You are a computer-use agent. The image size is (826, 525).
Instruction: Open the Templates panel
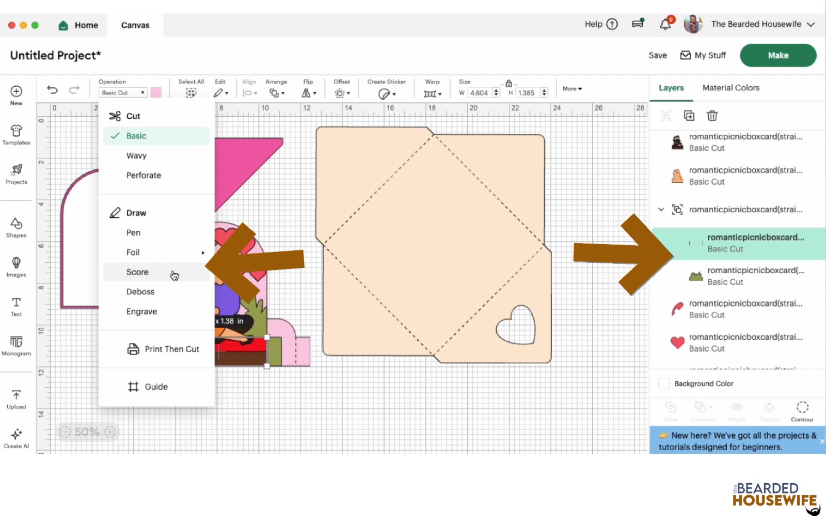[16, 135]
